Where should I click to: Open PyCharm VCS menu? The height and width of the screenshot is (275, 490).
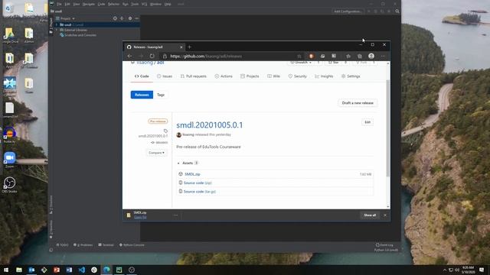point(144,4)
